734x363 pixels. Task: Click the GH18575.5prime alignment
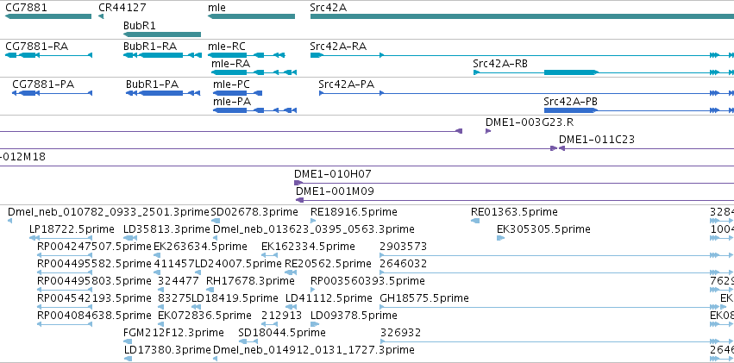(556, 307)
